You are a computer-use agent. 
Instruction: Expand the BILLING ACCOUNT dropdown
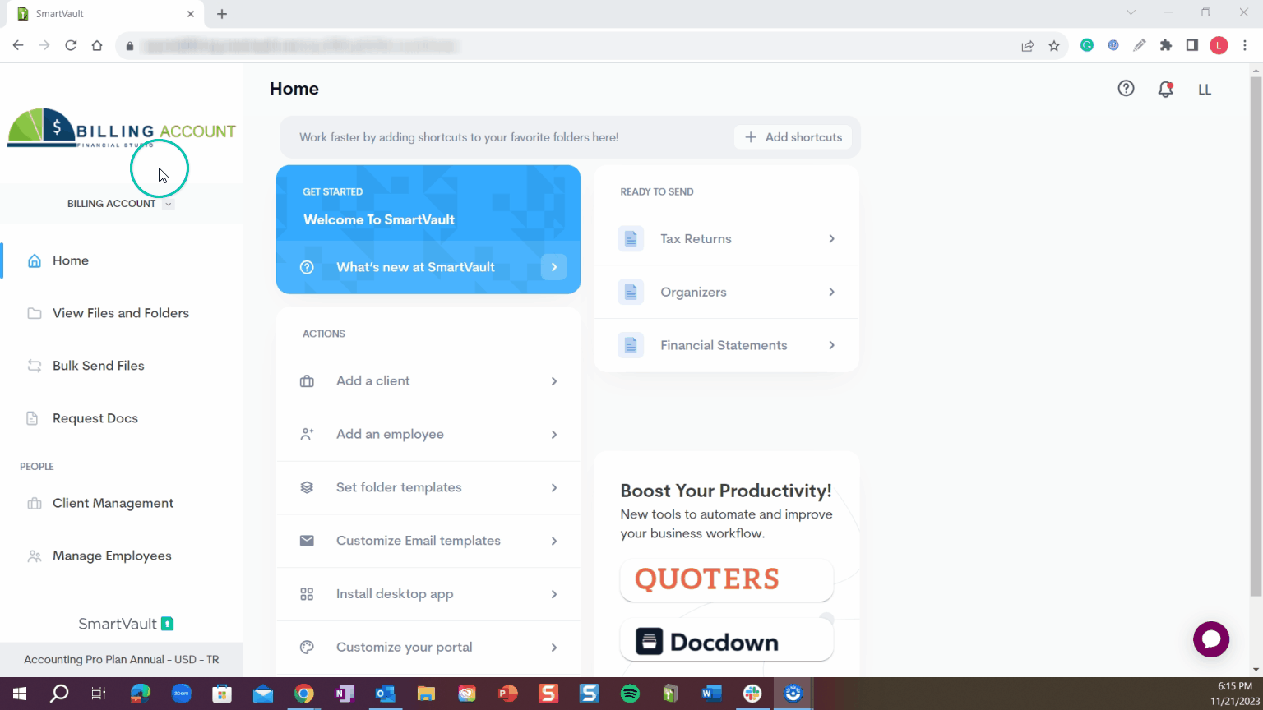[168, 204]
